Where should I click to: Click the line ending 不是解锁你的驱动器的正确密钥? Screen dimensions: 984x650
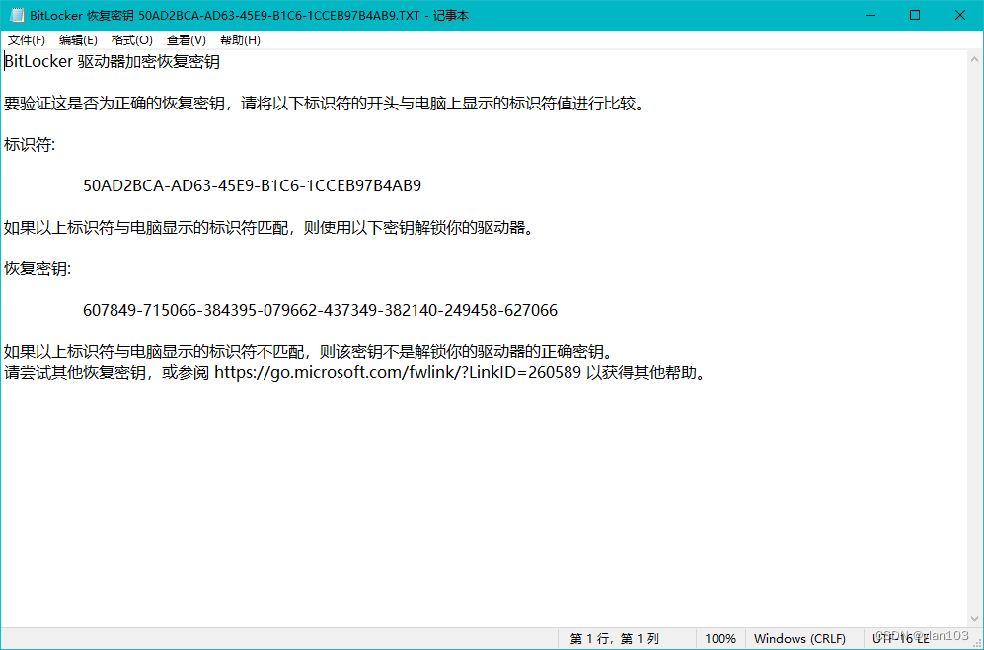(x=309, y=351)
